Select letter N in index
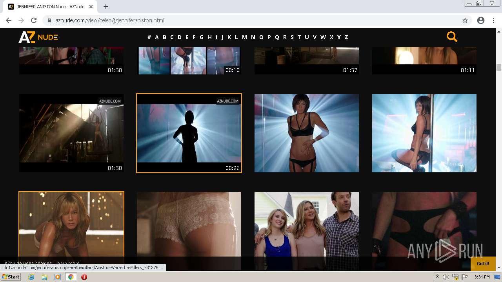Screen dimensions: 502x282 (253, 37)
